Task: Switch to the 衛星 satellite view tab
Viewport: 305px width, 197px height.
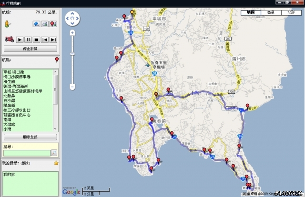Action: [x=271, y=13]
